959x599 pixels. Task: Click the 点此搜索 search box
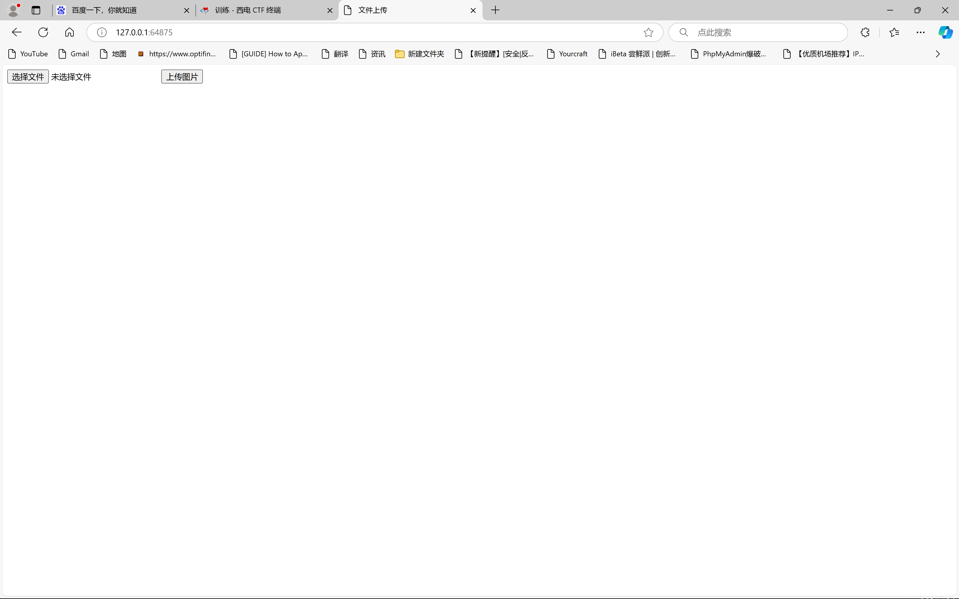pos(758,32)
